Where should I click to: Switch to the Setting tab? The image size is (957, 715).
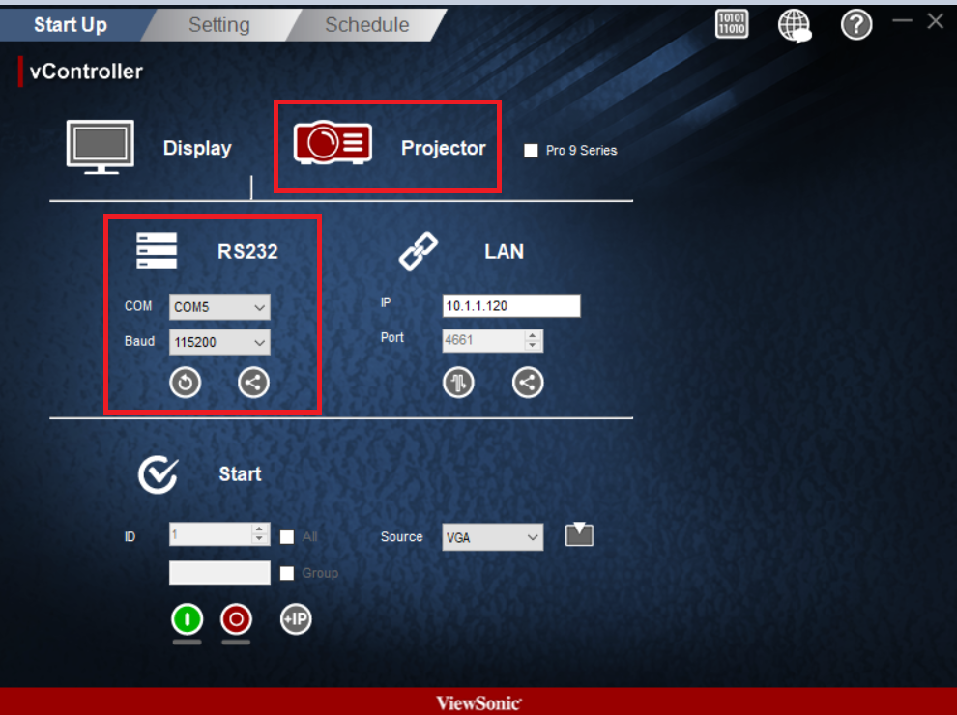coord(219,25)
